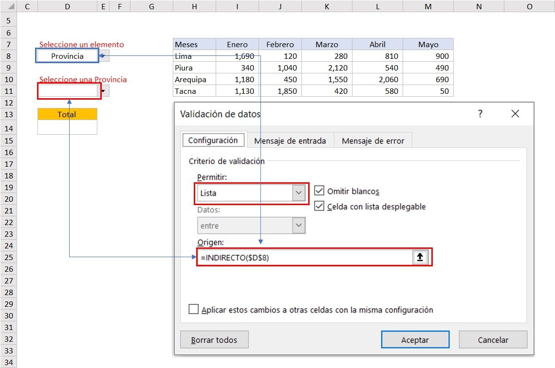Open the dropdown arrow next to cell D11
The width and height of the screenshot is (555, 368).
pos(104,91)
